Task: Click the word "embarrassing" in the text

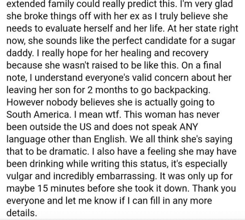Action: click(x=125, y=176)
